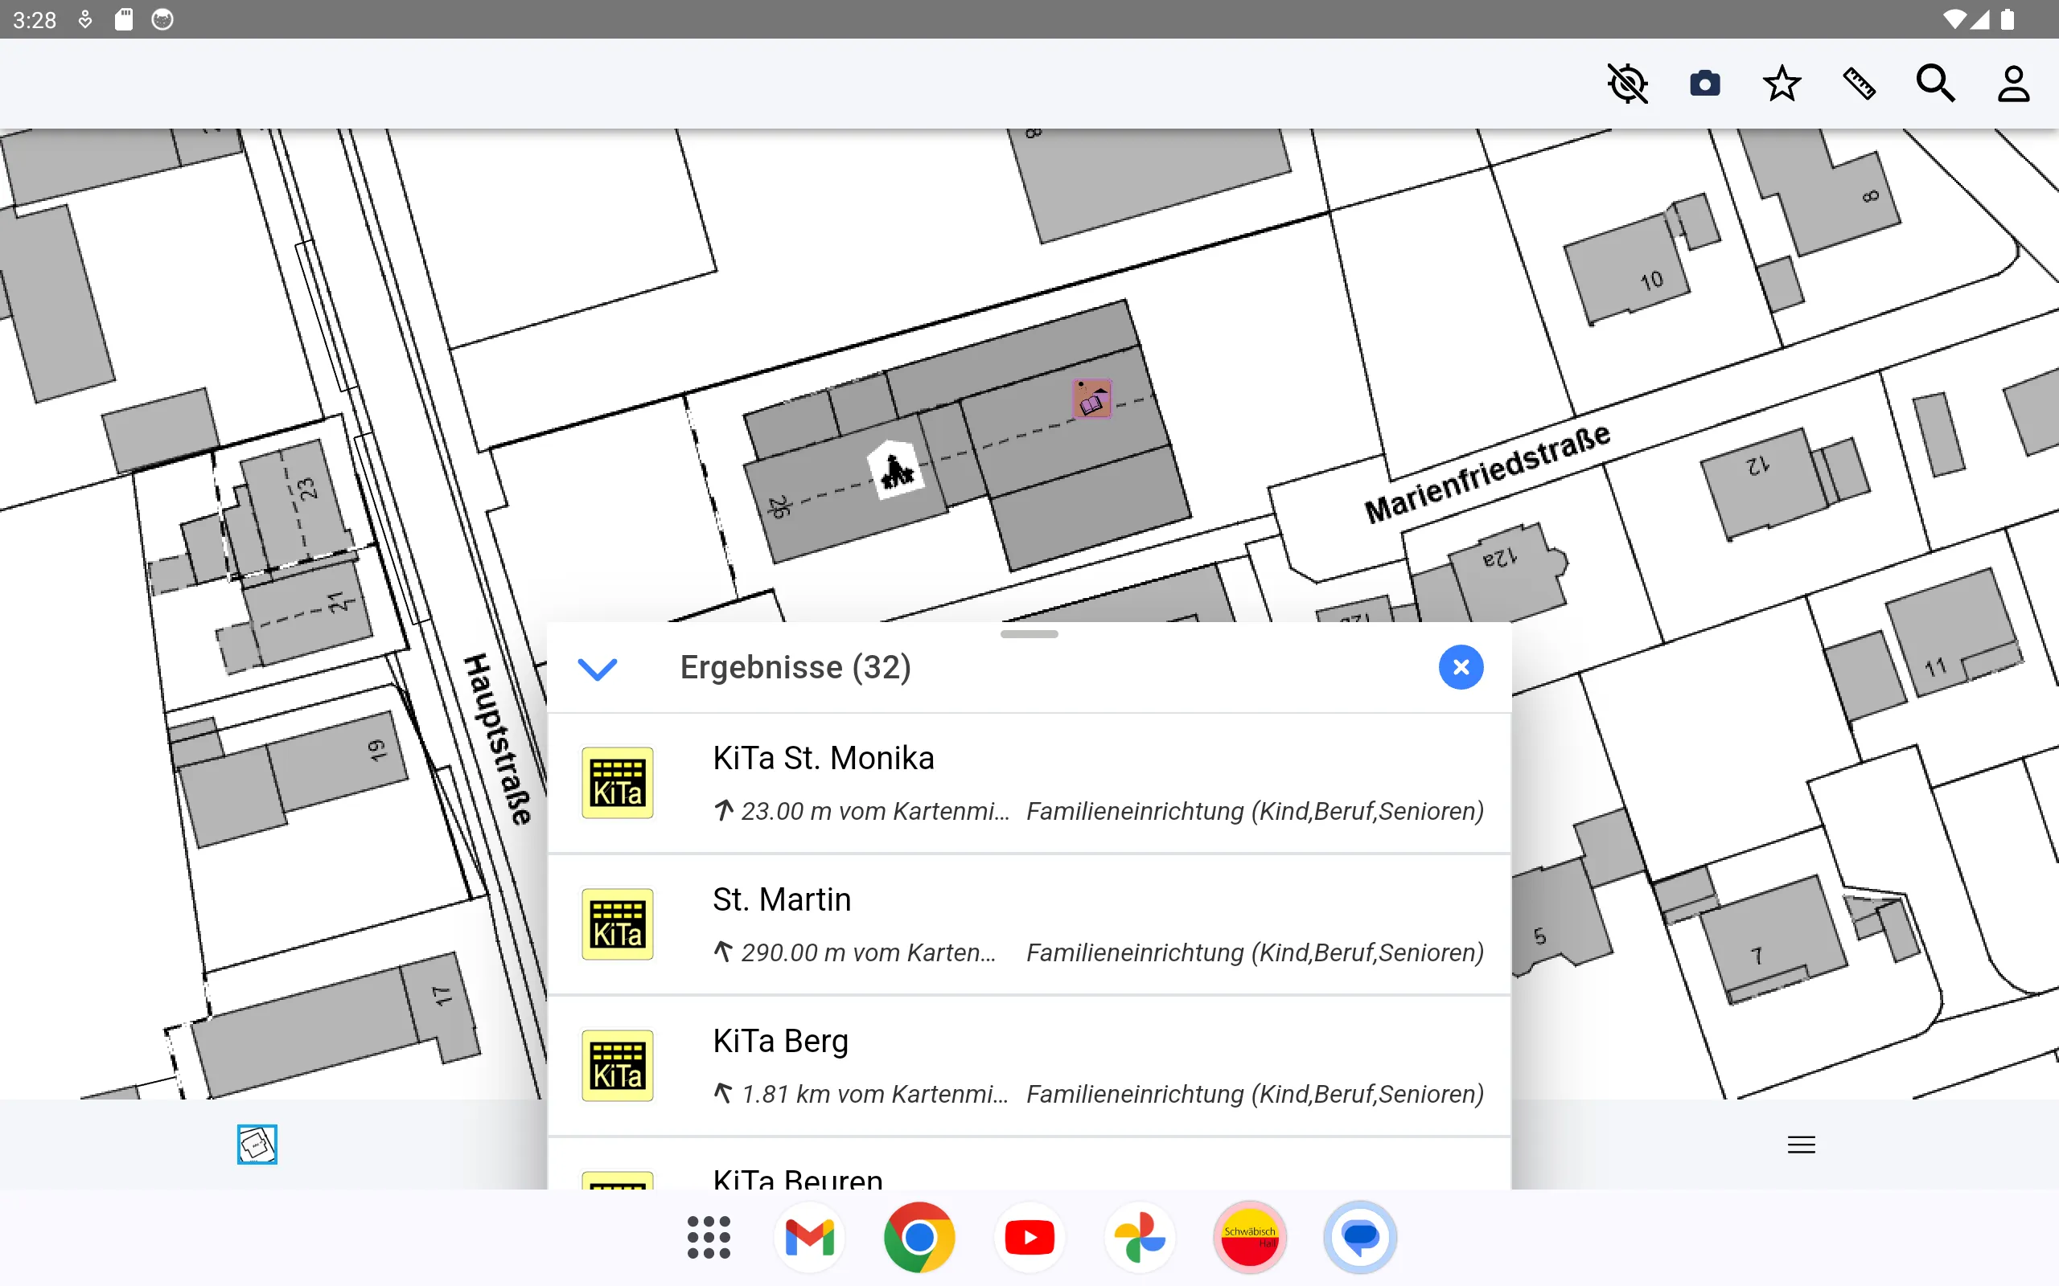2059x1286 pixels.
Task: Toggle GPS location tracking icon
Action: tap(1627, 84)
